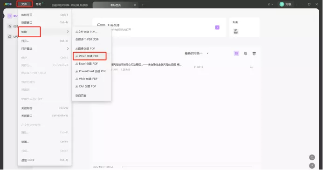This screenshot has width=323, height=170.
Task: Open the UPDF Cloud icon in sidebar
Action: [10, 37]
